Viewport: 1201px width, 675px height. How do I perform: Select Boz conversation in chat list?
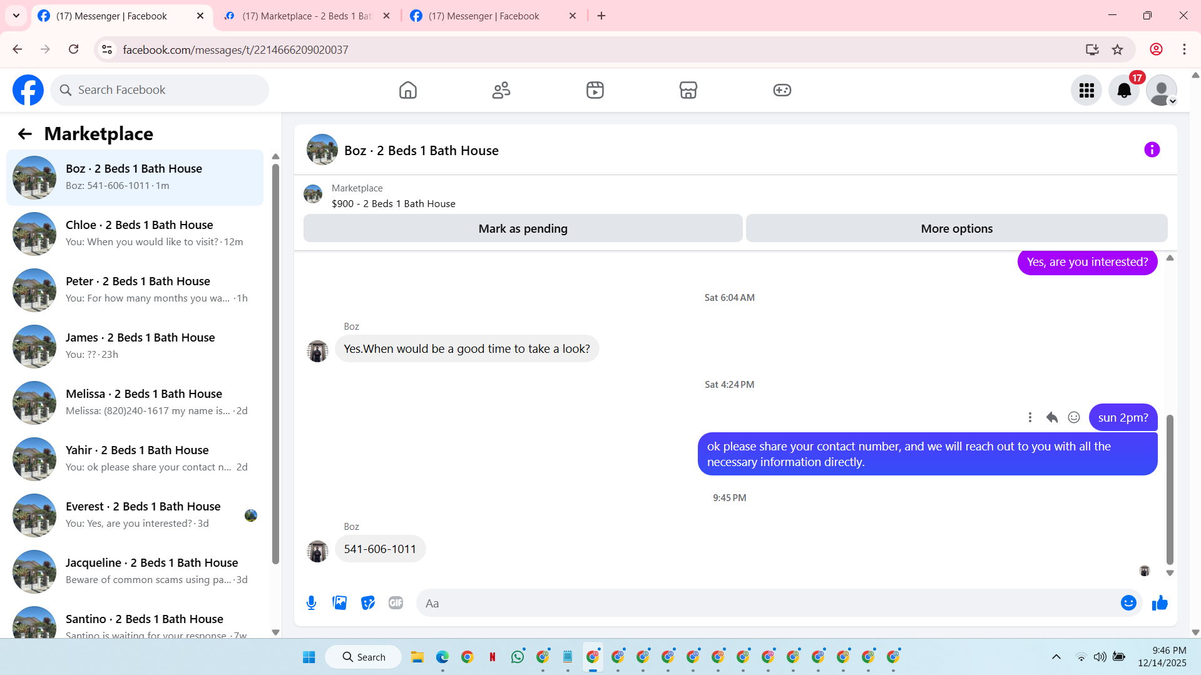click(x=135, y=177)
